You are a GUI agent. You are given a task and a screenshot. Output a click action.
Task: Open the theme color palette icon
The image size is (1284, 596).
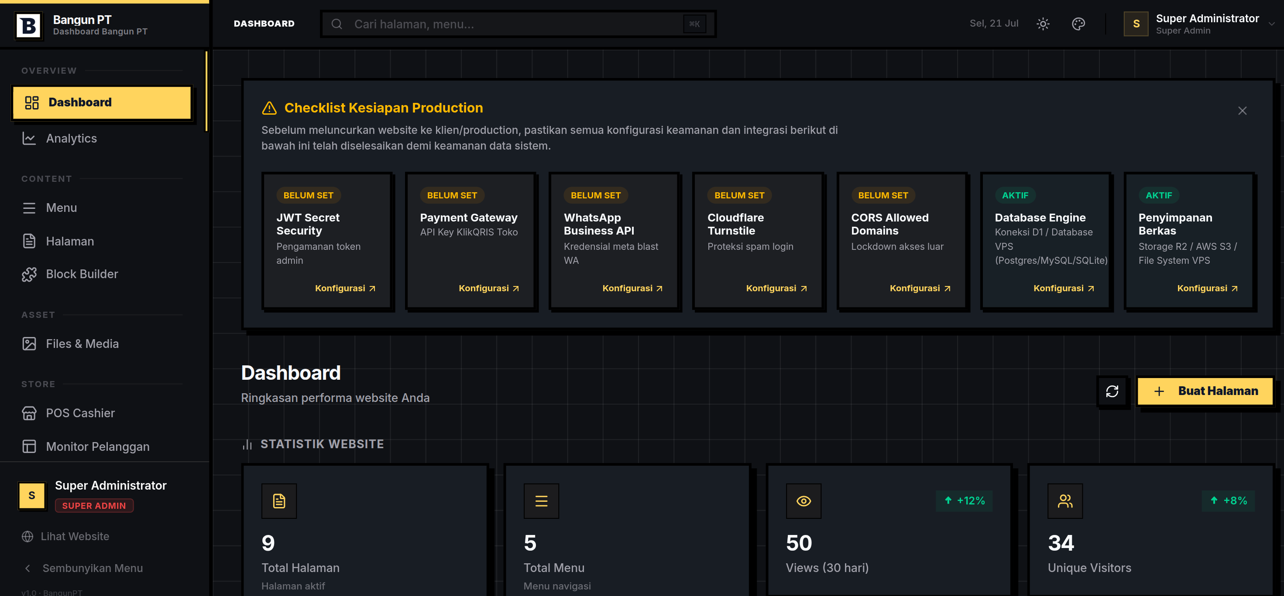point(1078,24)
